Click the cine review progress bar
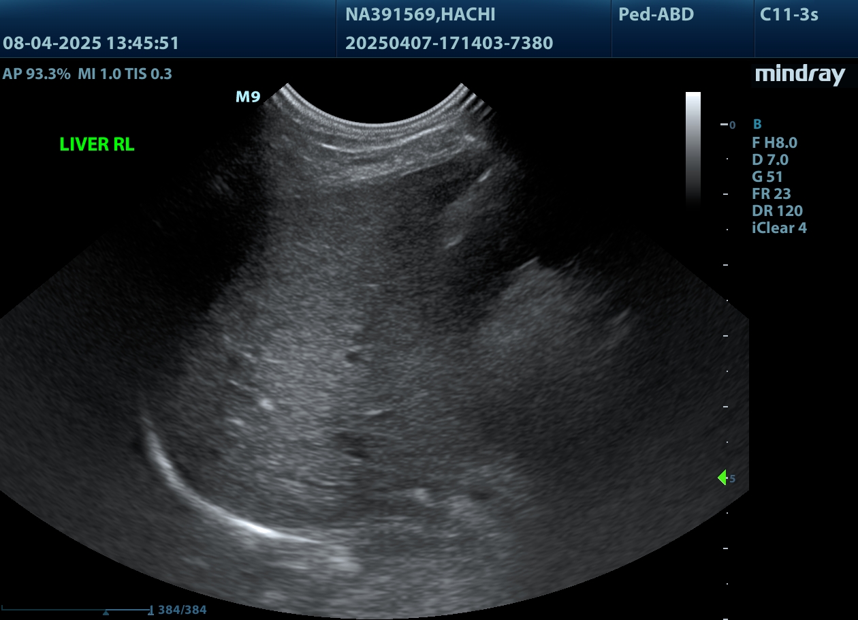Image resolution: width=858 pixels, height=620 pixels. click(76, 609)
